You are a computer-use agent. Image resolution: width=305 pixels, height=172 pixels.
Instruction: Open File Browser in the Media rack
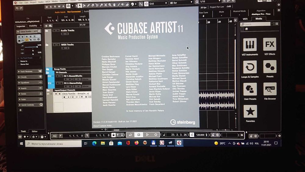pyautogui.click(x=270, y=89)
